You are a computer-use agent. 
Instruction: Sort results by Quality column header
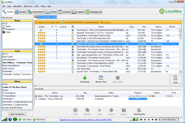click(x=42, y=27)
